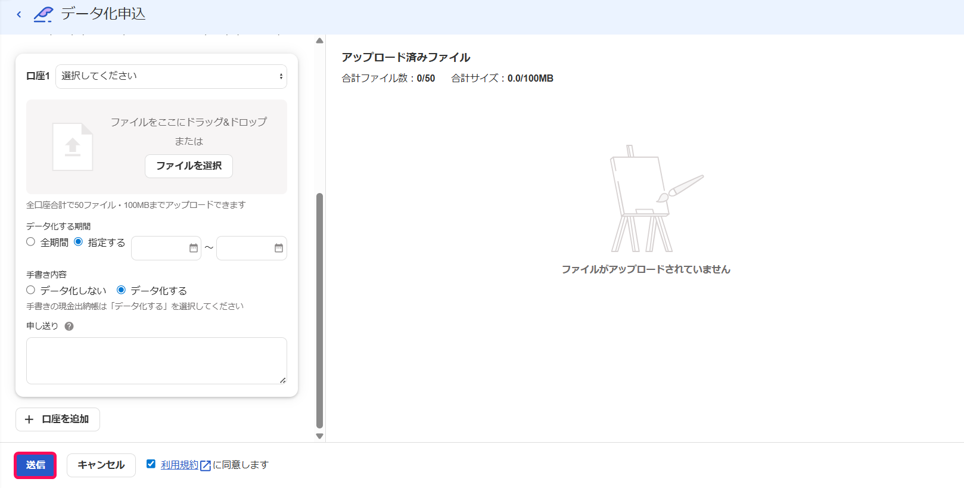Go back with the header chevron arrow

click(19, 14)
